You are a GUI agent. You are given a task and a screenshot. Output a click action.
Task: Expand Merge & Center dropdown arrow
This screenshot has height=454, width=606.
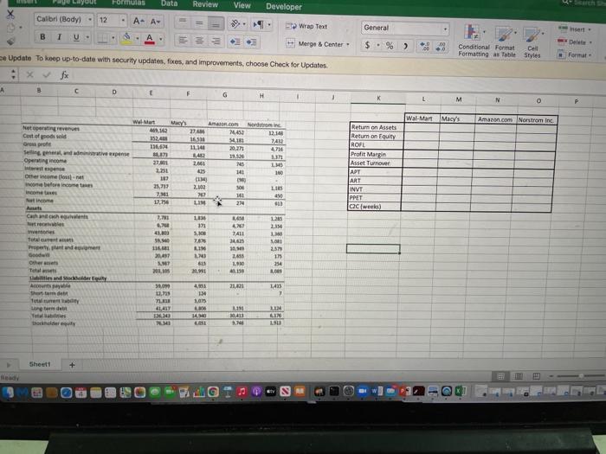(x=348, y=44)
